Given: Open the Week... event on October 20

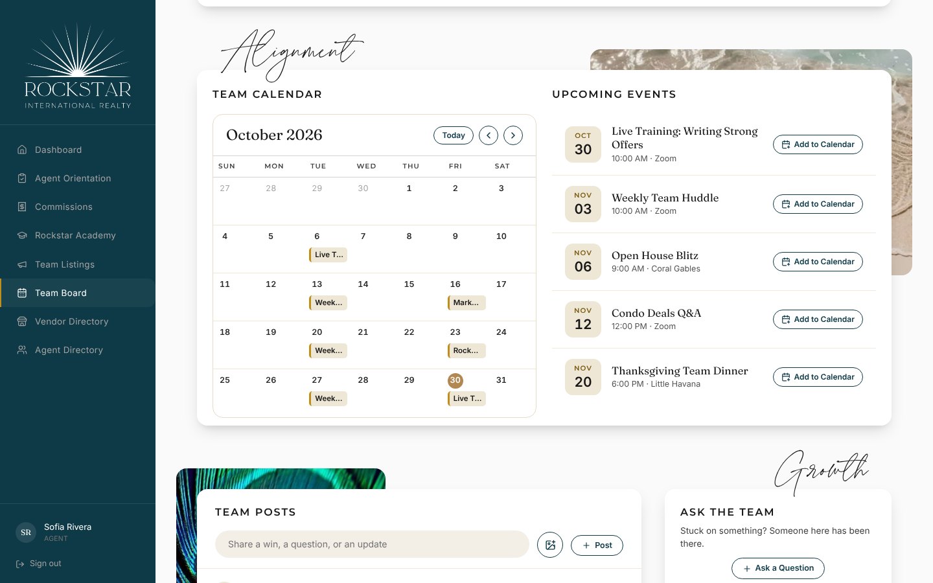Looking at the screenshot, I should coord(328,350).
